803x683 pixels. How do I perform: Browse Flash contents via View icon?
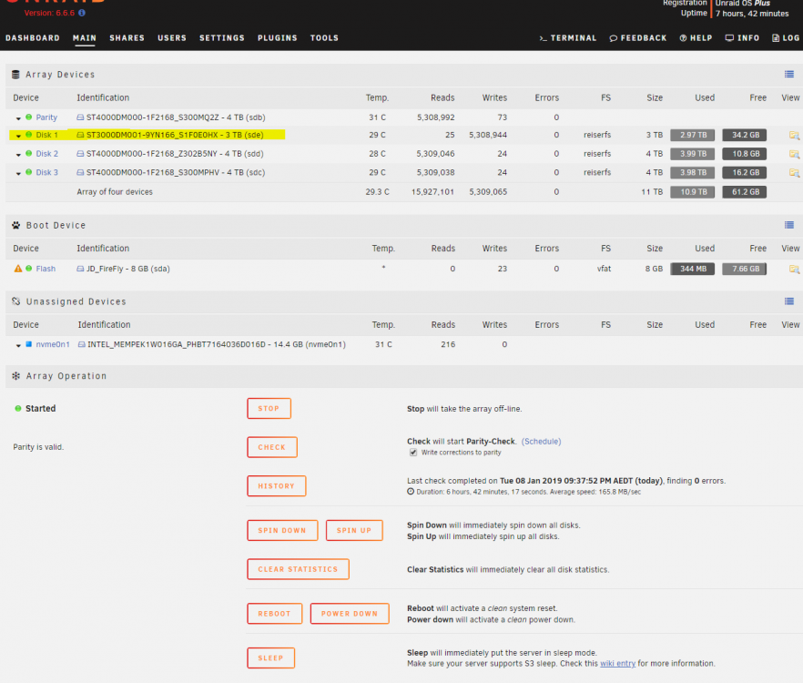click(794, 269)
